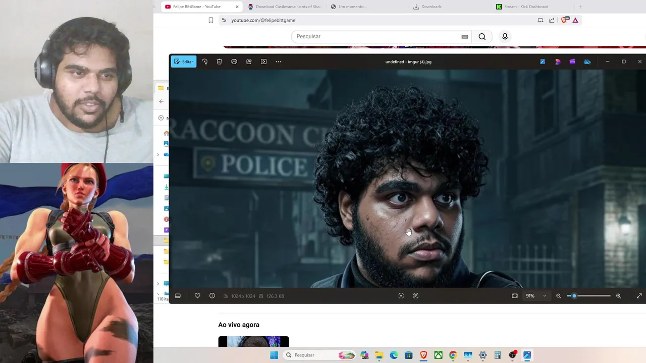Switch to Um momento... tab

tap(352, 7)
